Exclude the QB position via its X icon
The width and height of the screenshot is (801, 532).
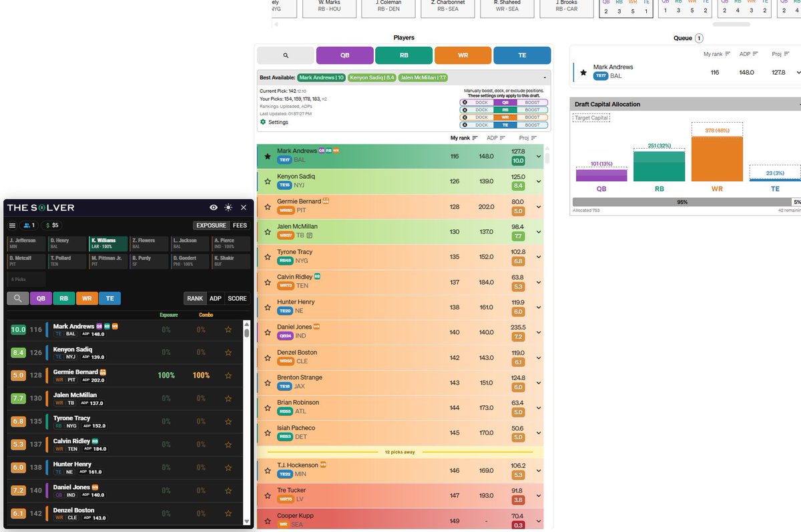[465, 102]
